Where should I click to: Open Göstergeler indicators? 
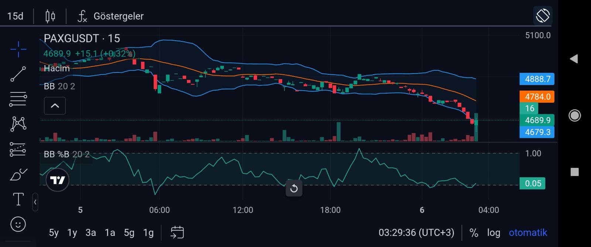[x=111, y=16]
